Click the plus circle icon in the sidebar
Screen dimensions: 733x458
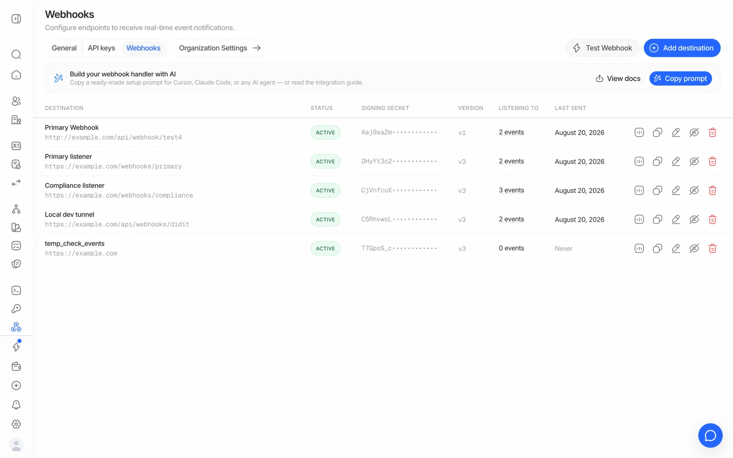(16, 386)
